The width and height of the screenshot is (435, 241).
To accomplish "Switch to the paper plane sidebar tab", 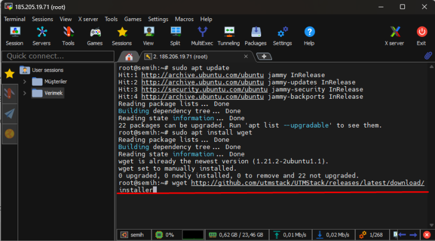I will coord(10,113).
